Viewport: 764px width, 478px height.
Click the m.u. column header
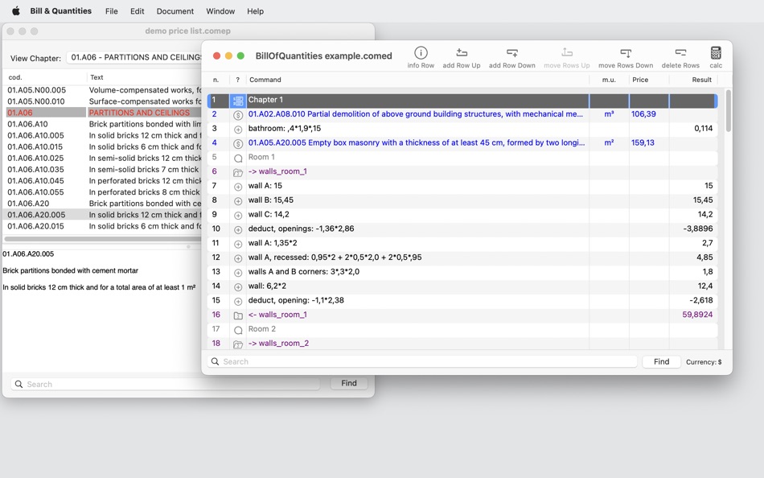pyautogui.click(x=609, y=80)
